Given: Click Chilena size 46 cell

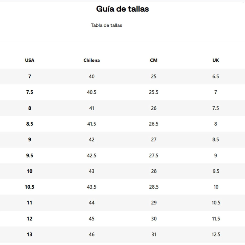Looking at the screenshot, I should [92, 234].
